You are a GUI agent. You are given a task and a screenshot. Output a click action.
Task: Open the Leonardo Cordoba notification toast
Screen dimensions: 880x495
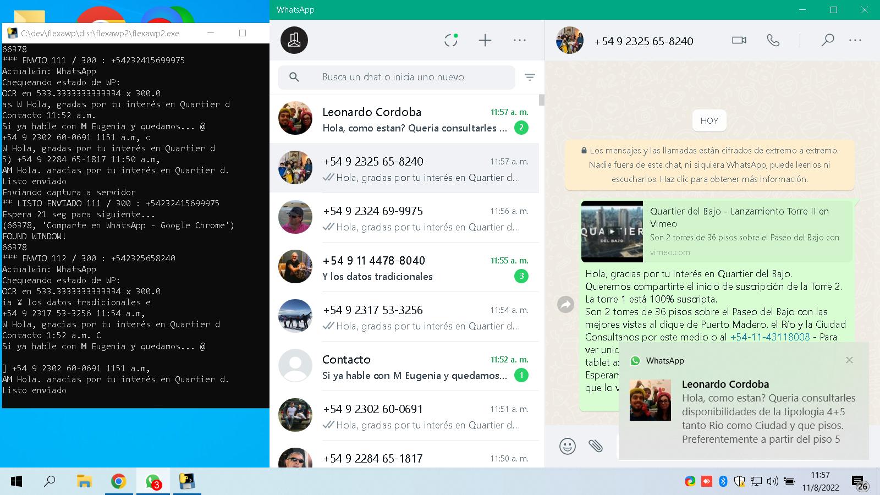pyautogui.click(x=744, y=401)
